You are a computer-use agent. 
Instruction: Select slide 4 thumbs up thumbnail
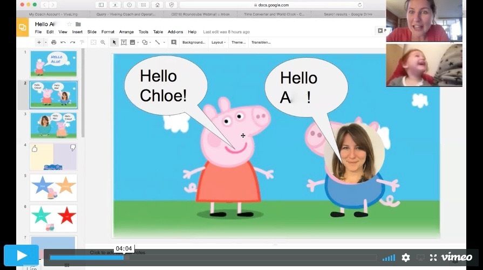point(53,156)
